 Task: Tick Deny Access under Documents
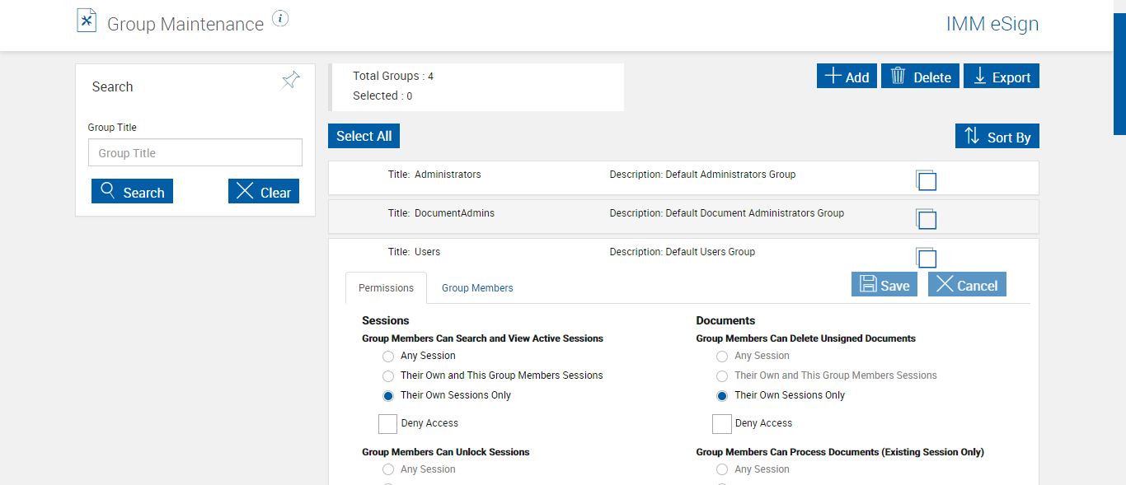coord(722,424)
